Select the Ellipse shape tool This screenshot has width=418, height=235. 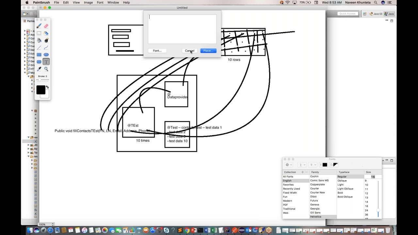[x=46, y=55]
